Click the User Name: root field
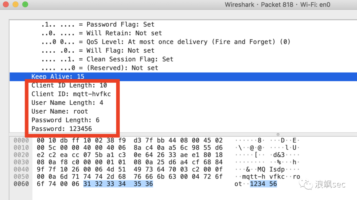Image resolution: width=357 pixels, height=200 pixels. click(x=59, y=111)
